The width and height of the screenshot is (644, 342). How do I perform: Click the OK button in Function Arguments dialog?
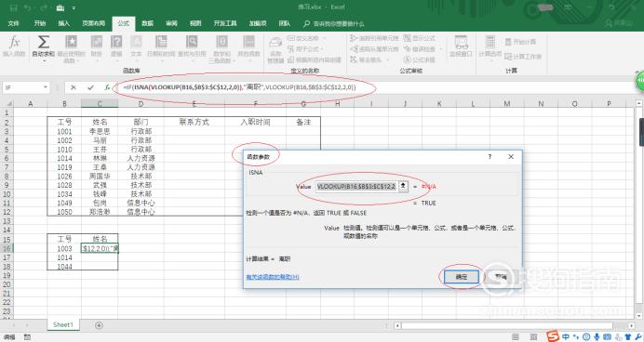(x=462, y=277)
